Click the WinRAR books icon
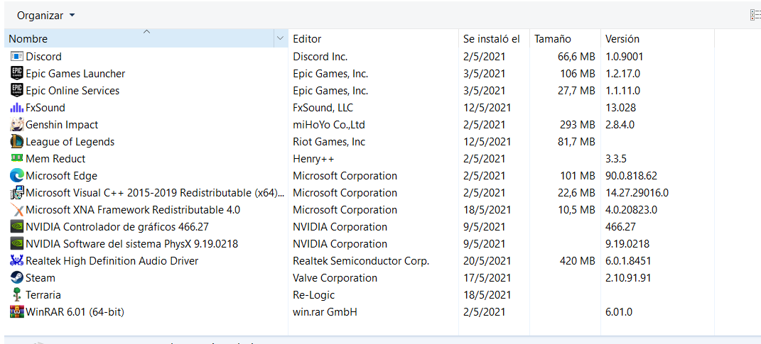 click(x=17, y=312)
